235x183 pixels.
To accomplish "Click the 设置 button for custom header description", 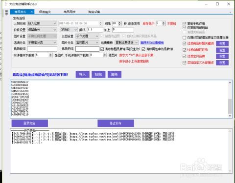I will click(222, 62).
